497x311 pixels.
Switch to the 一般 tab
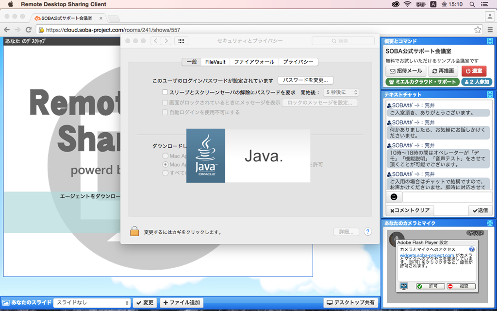(192, 62)
